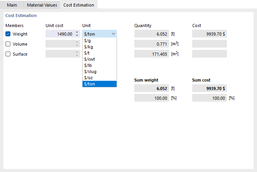Collapse the Unit dropdown arrow
The width and height of the screenshot is (257, 172).
click(x=113, y=34)
